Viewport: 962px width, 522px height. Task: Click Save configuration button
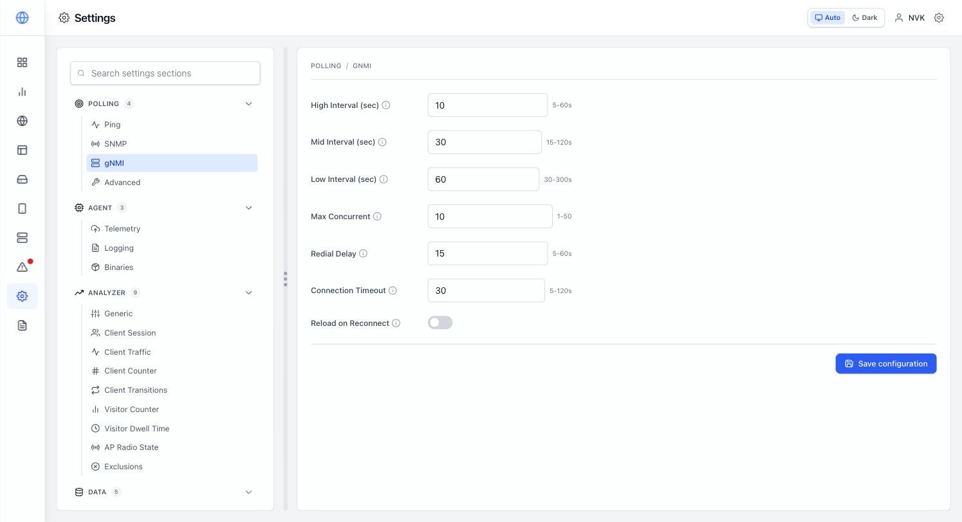click(x=886, y=364)
